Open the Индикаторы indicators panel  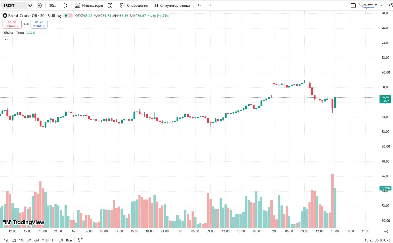click(x=89, y=5)
